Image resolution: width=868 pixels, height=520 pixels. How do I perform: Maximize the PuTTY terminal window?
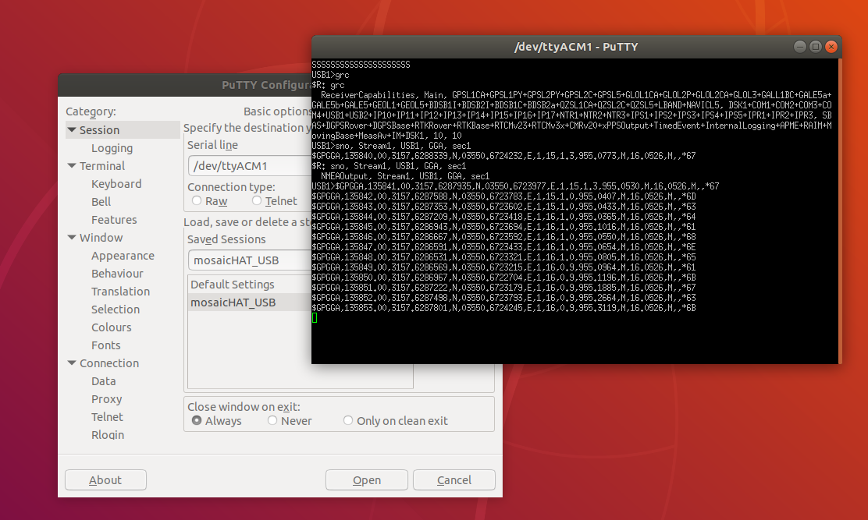815,47
